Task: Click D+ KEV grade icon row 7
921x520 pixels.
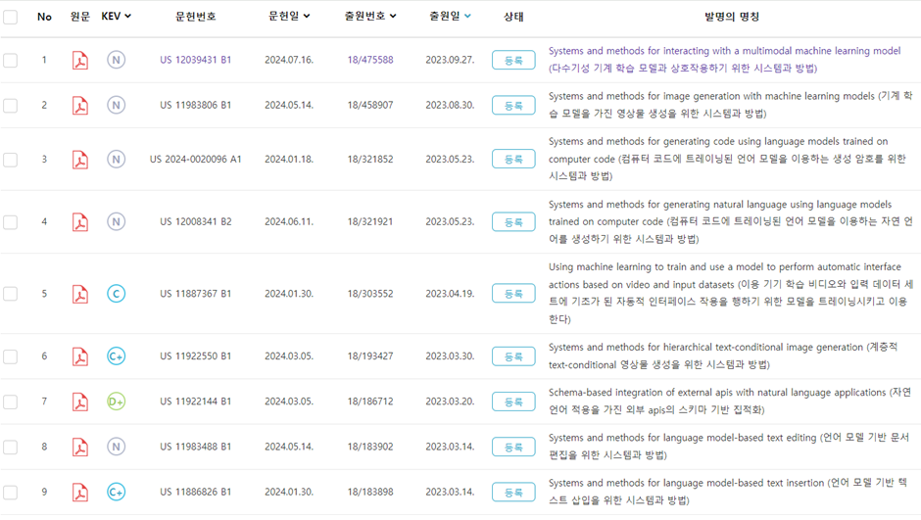Action: (116, 402)
